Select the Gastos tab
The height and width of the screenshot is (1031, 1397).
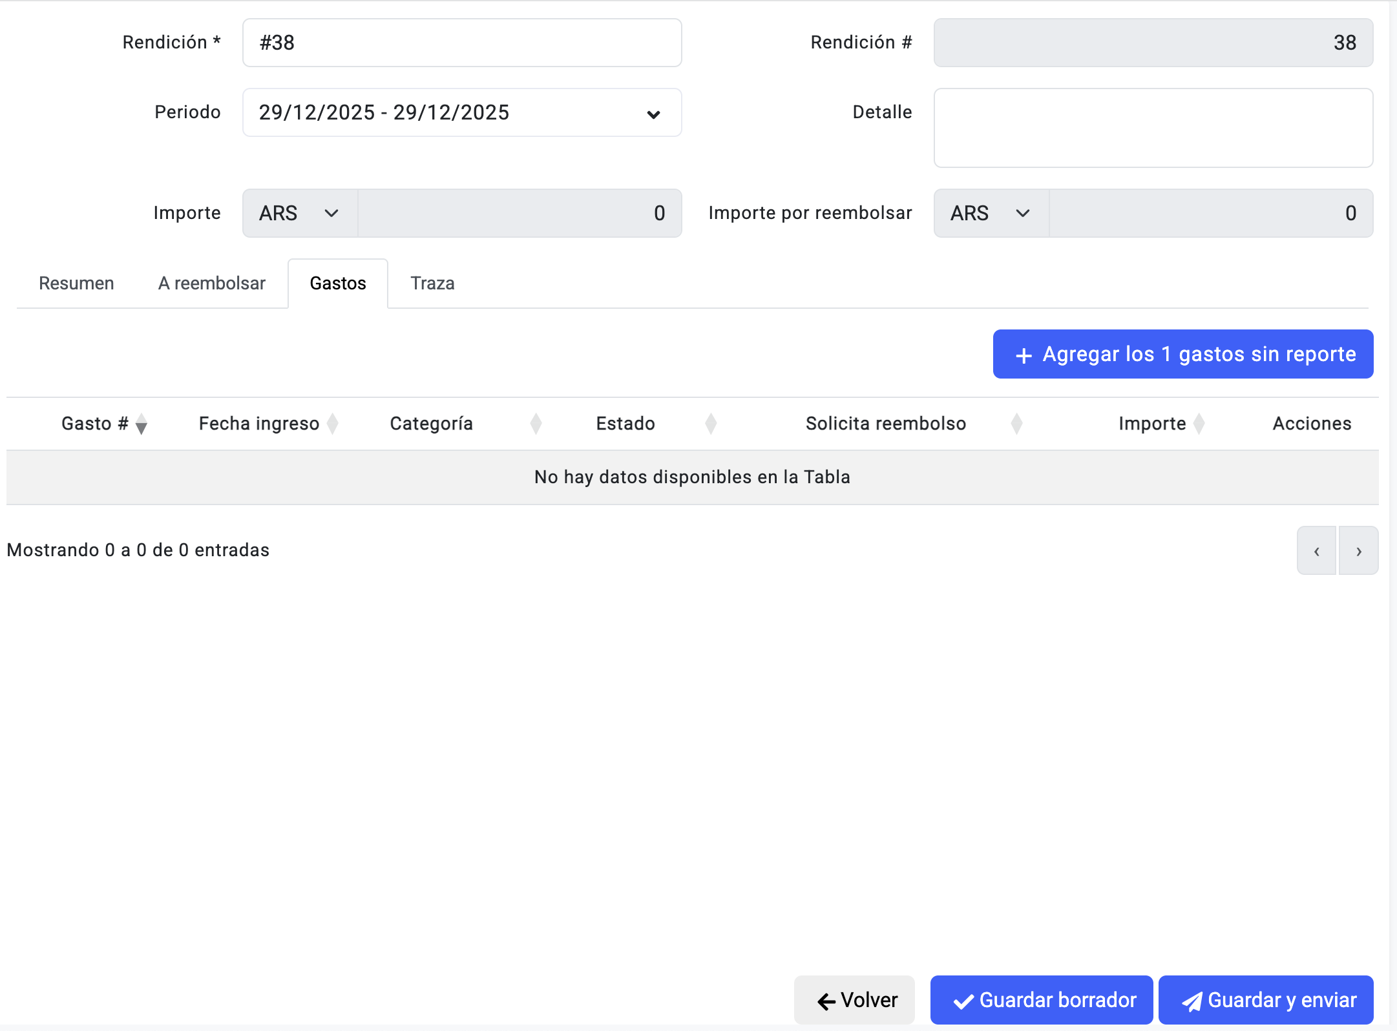[x=337, y=283]
